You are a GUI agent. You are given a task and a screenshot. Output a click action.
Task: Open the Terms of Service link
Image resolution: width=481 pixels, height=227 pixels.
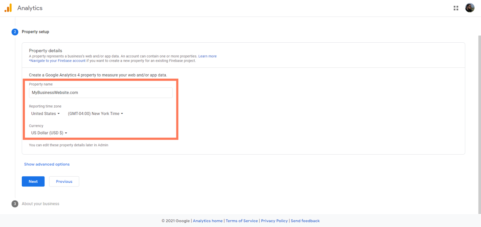(242, 221)
